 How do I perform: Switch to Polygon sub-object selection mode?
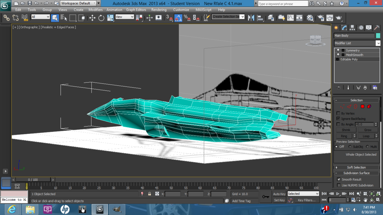[362, 106]
